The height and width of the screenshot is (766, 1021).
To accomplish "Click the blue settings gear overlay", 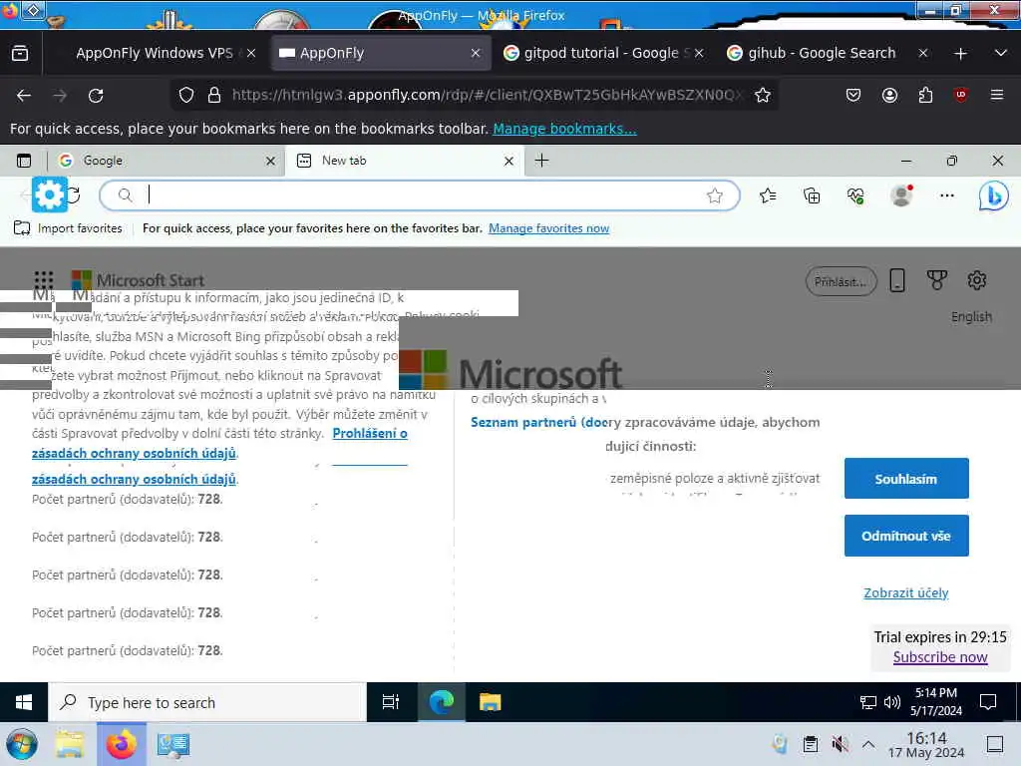I will coord(50,194).
